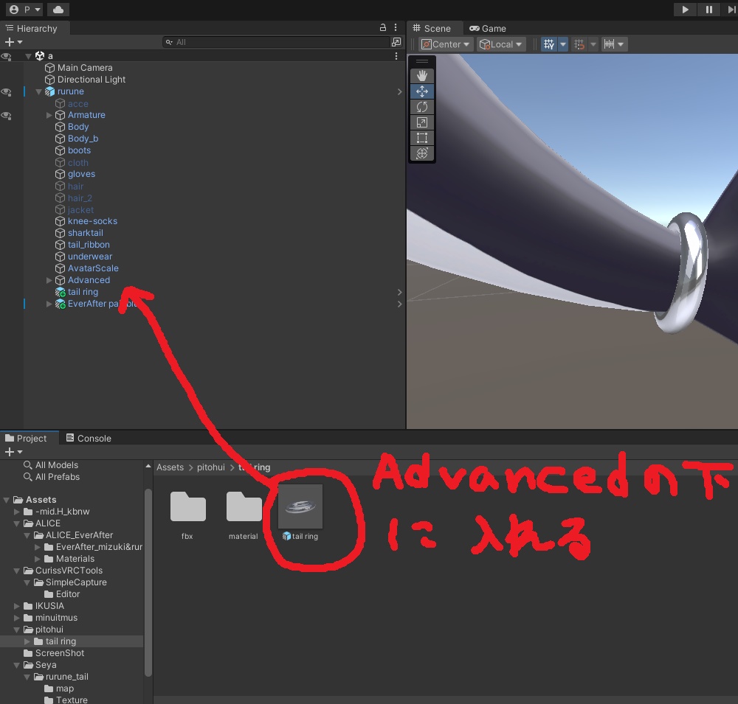Open Project create asset dropdown
738x704 pixels.
pos(13,452)
